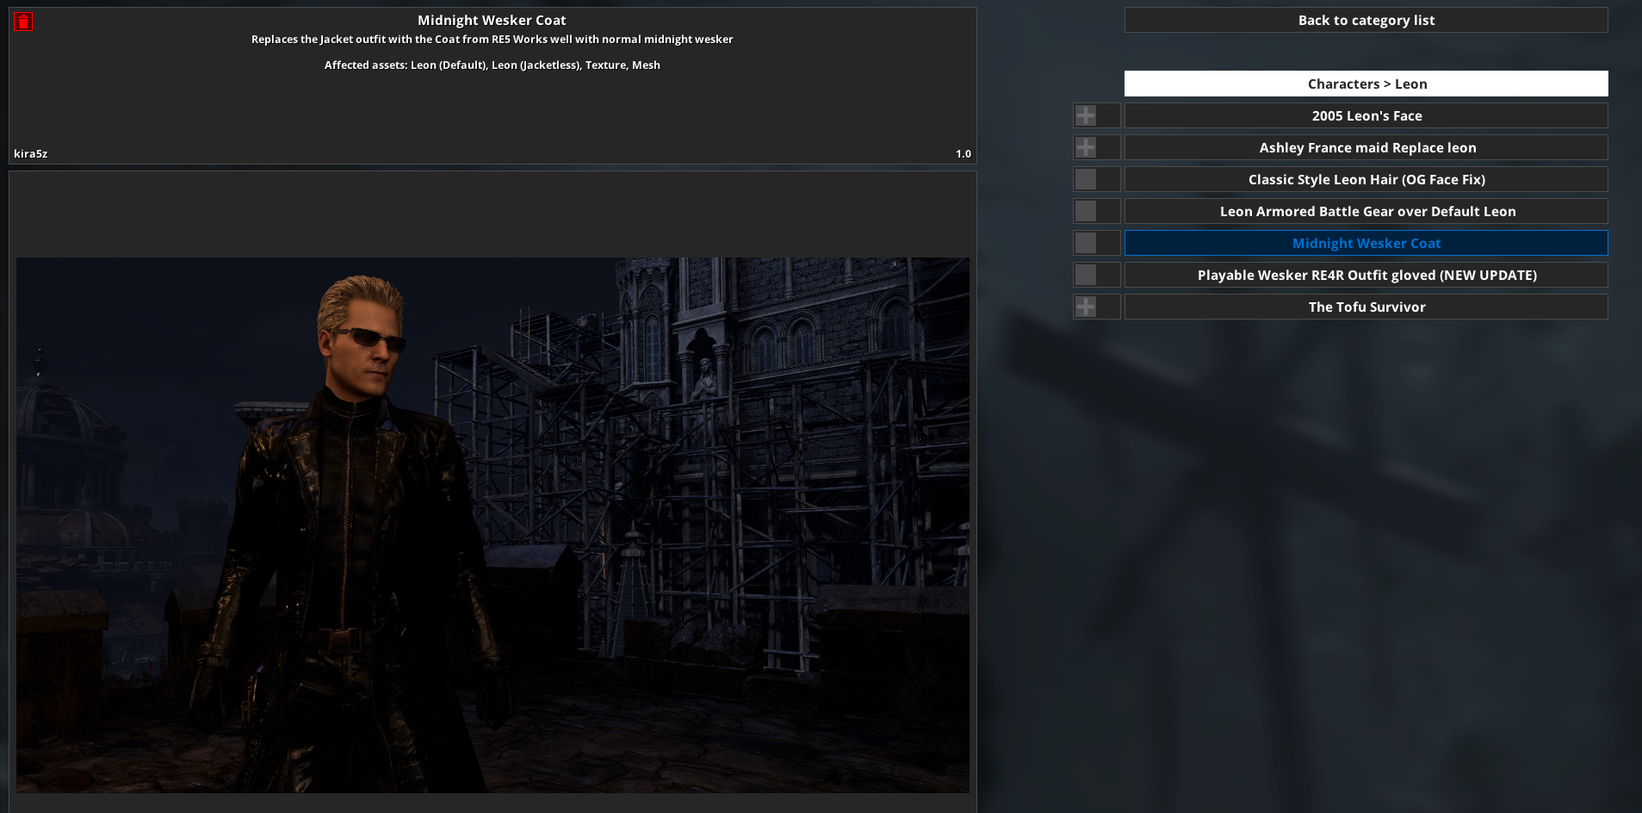Enable Playable Wesker RE4R Outfit toggle

tap(1096, 275)
